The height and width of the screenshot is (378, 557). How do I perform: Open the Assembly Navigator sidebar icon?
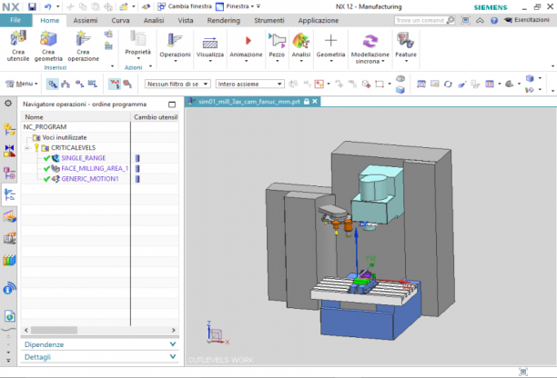[x=10, y=129]
